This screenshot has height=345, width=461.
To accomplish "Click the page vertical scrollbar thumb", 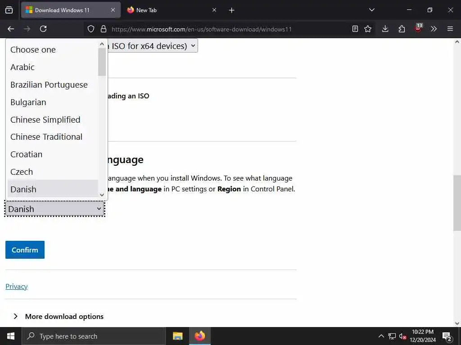I will point(457,203).
